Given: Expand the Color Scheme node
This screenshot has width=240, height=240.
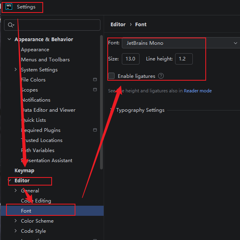Looking at the screenshot, I should [x=16, y=221].
